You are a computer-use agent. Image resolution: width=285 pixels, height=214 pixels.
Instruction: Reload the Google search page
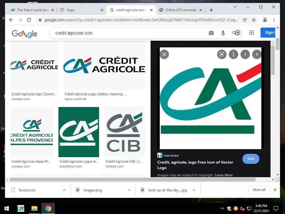click(x=29, y=20)
